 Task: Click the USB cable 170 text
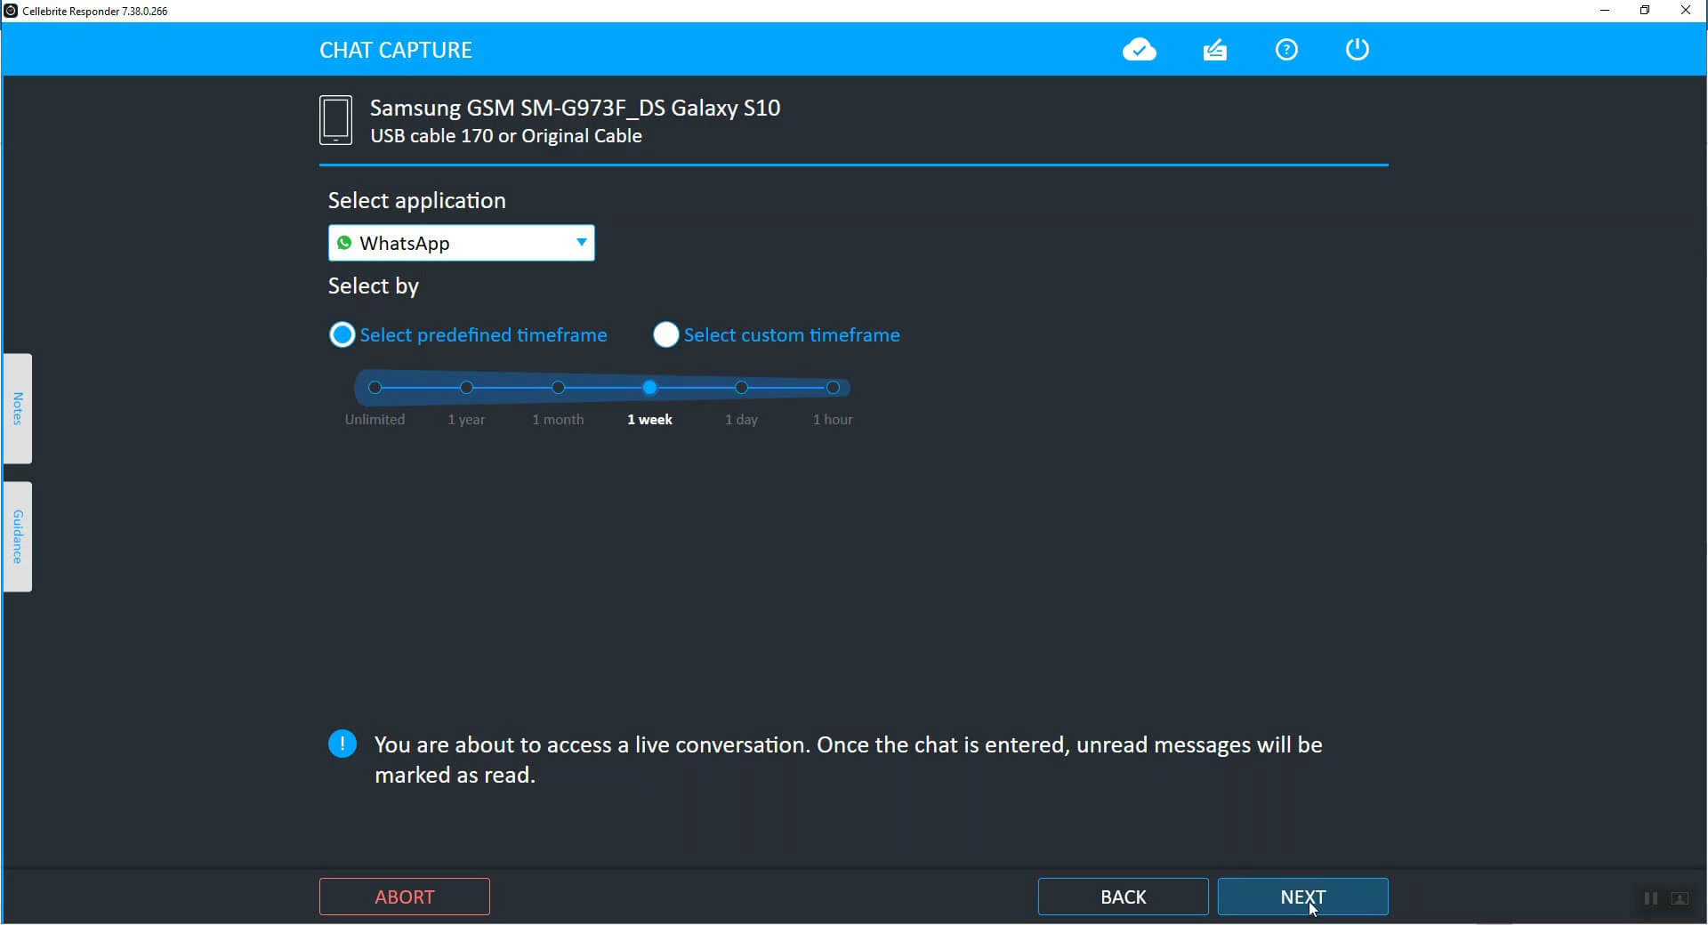click(x=506, y=136)
